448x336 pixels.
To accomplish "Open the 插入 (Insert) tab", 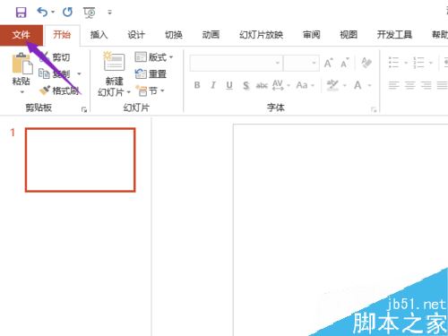I will point(99,35).
